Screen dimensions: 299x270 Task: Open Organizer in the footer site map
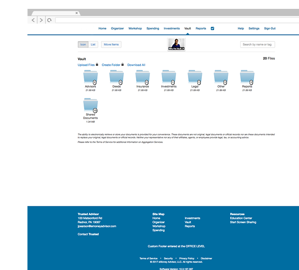[x=158, y=222]
